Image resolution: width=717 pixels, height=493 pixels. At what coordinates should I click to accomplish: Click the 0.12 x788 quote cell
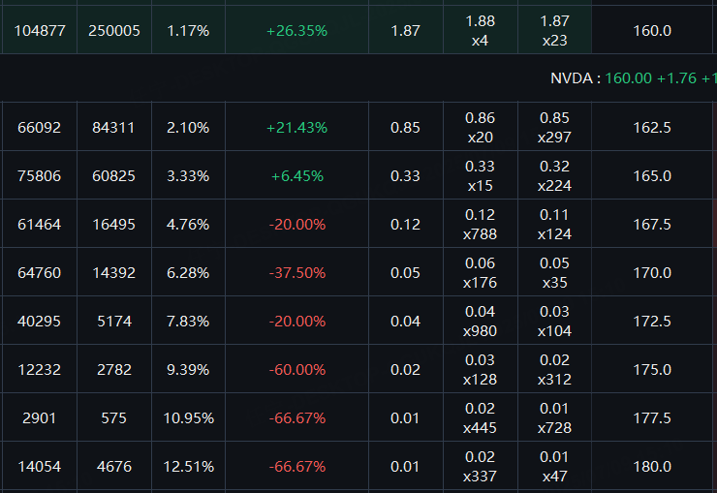[480, 224]
